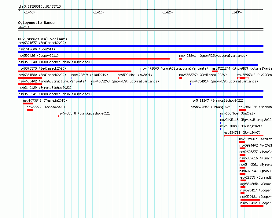
Task: Click the nsv6371677 (Sedlazeck2020) variant label
Action: tap(42, 43)
